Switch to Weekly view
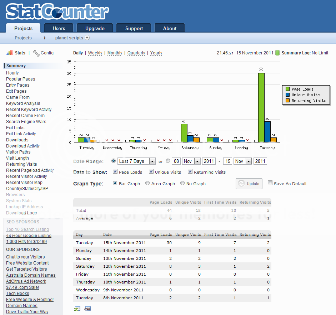Viewport: 336px width, 315px height. (95, 53)
